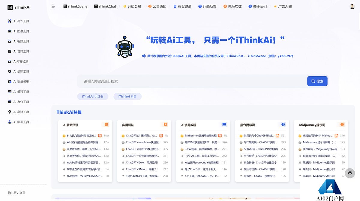Click the speaker icon beside announcement text
This screenshot has height=201, width=360.
click(x=144, y=56)
